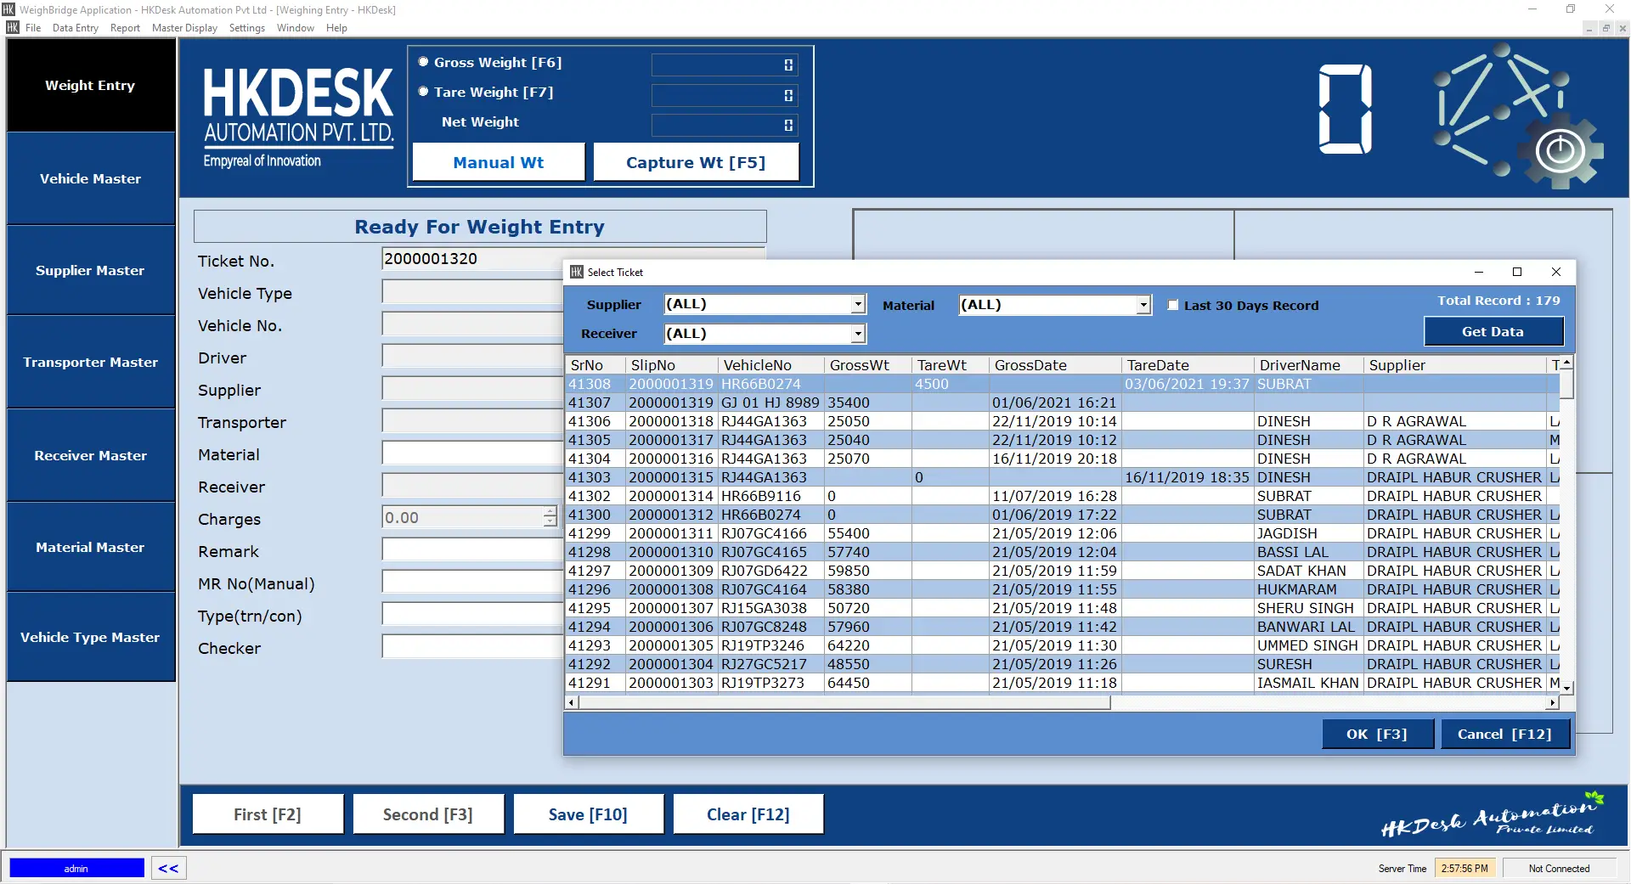Click the admin user status label
Image resolution: width=1631 pixels, height=884 pixels.
tap(76, 868)
